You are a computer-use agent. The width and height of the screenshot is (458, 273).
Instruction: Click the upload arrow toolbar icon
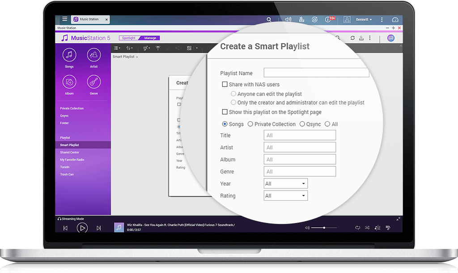(x=158, y=48)
